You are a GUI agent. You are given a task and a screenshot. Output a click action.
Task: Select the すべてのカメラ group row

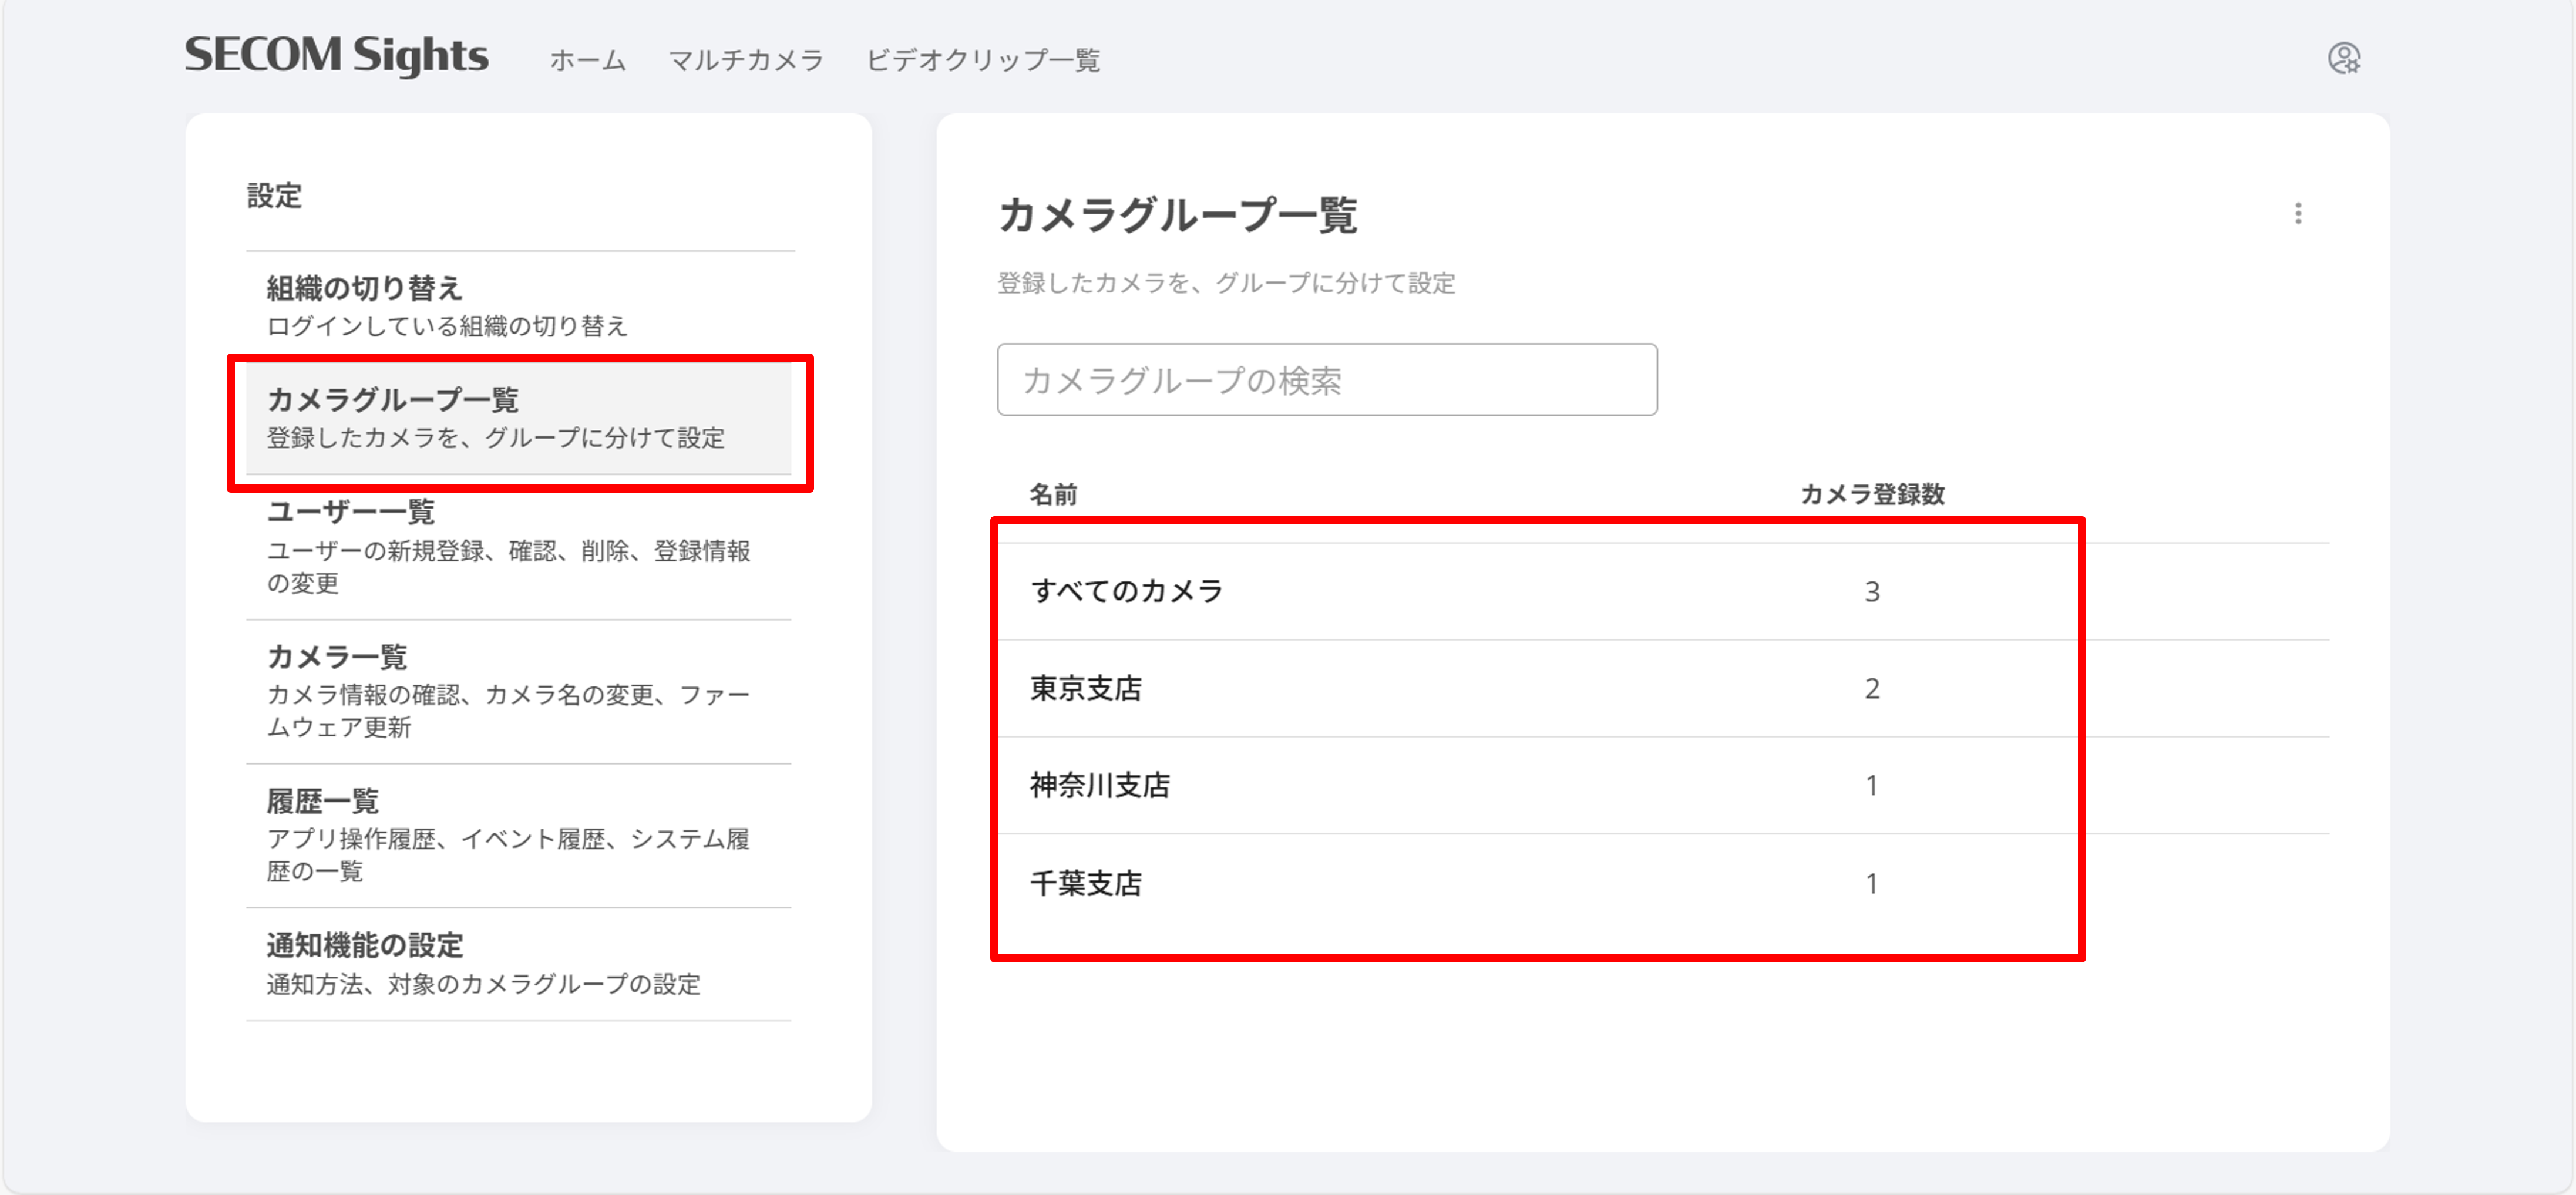pyautogui.click(x=1663, y=592)
